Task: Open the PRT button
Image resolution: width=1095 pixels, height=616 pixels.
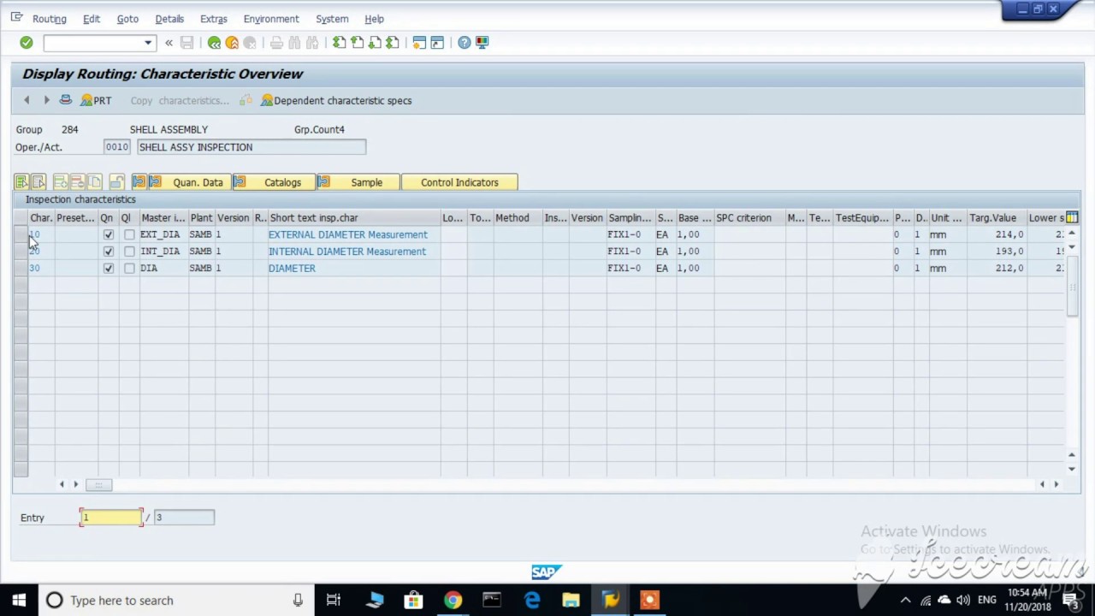Action: 96,100
